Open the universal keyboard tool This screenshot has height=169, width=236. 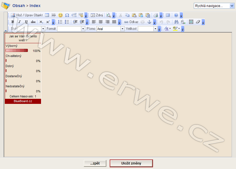(81, 15)
